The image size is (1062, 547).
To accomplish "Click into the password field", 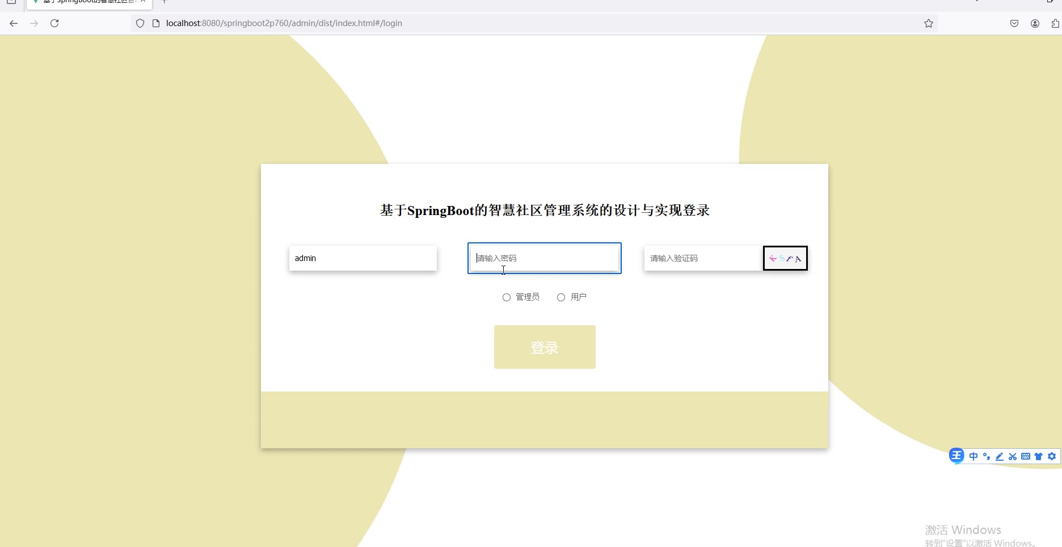I will click(545, 258).
